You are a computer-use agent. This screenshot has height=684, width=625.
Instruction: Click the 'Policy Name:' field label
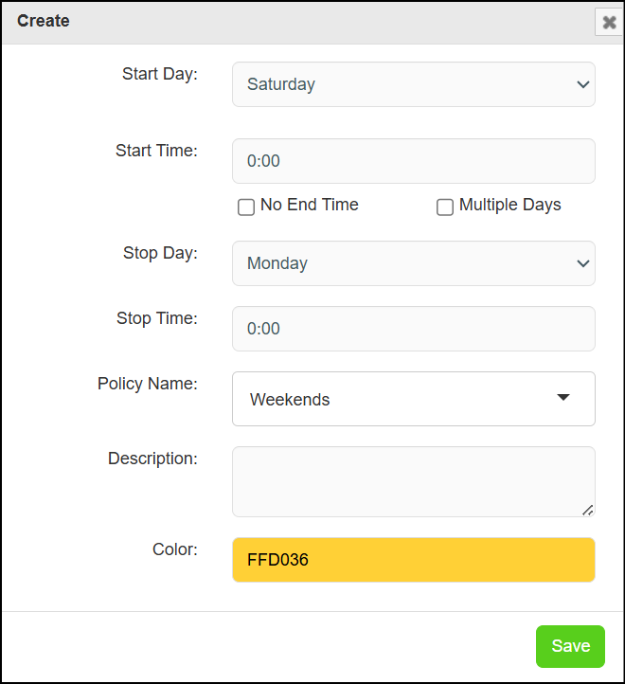pos(148,384)
